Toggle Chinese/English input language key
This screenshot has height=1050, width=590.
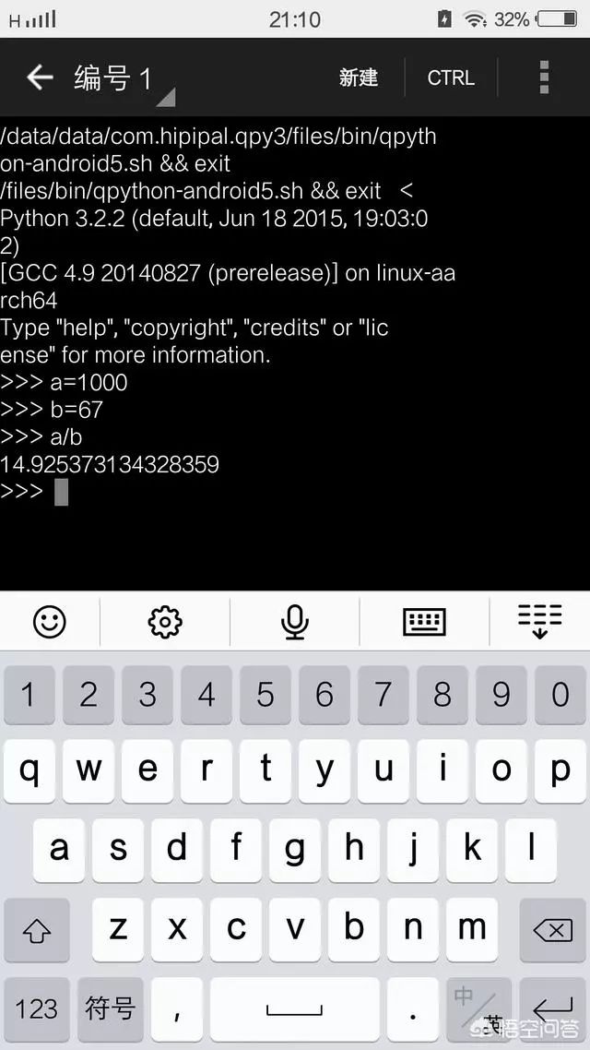point(479,1008)
